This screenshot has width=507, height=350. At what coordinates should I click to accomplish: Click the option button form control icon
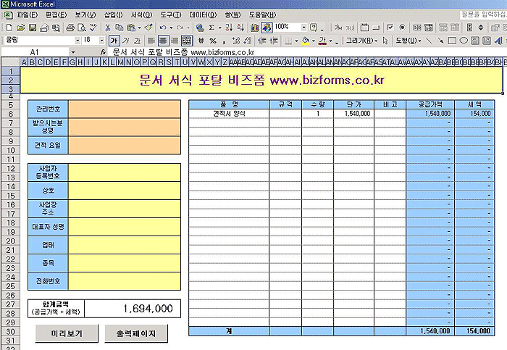(x=403, y=28)
